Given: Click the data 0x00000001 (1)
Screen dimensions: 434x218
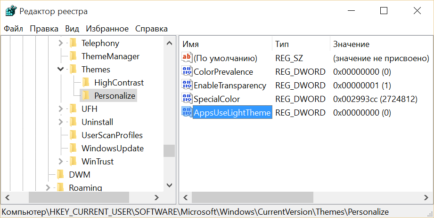Looking at the screenshot, I should tap(362, 85).
